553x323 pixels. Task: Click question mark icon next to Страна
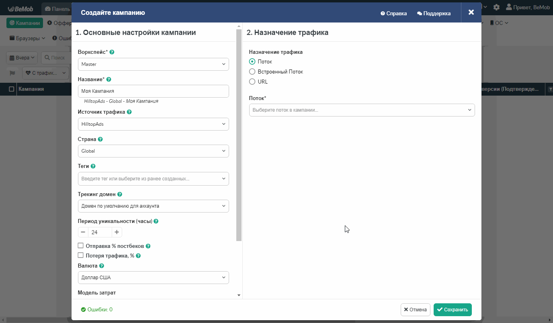coord(100,139)
